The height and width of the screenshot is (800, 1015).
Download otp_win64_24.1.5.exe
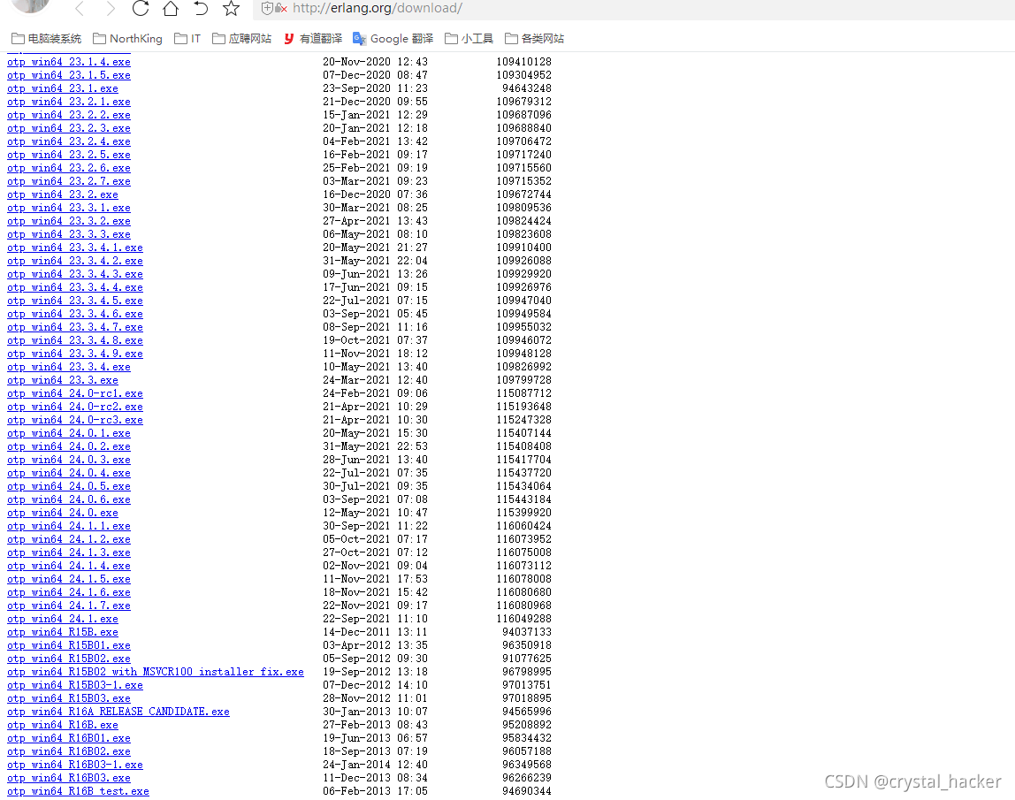coord(69,579)
